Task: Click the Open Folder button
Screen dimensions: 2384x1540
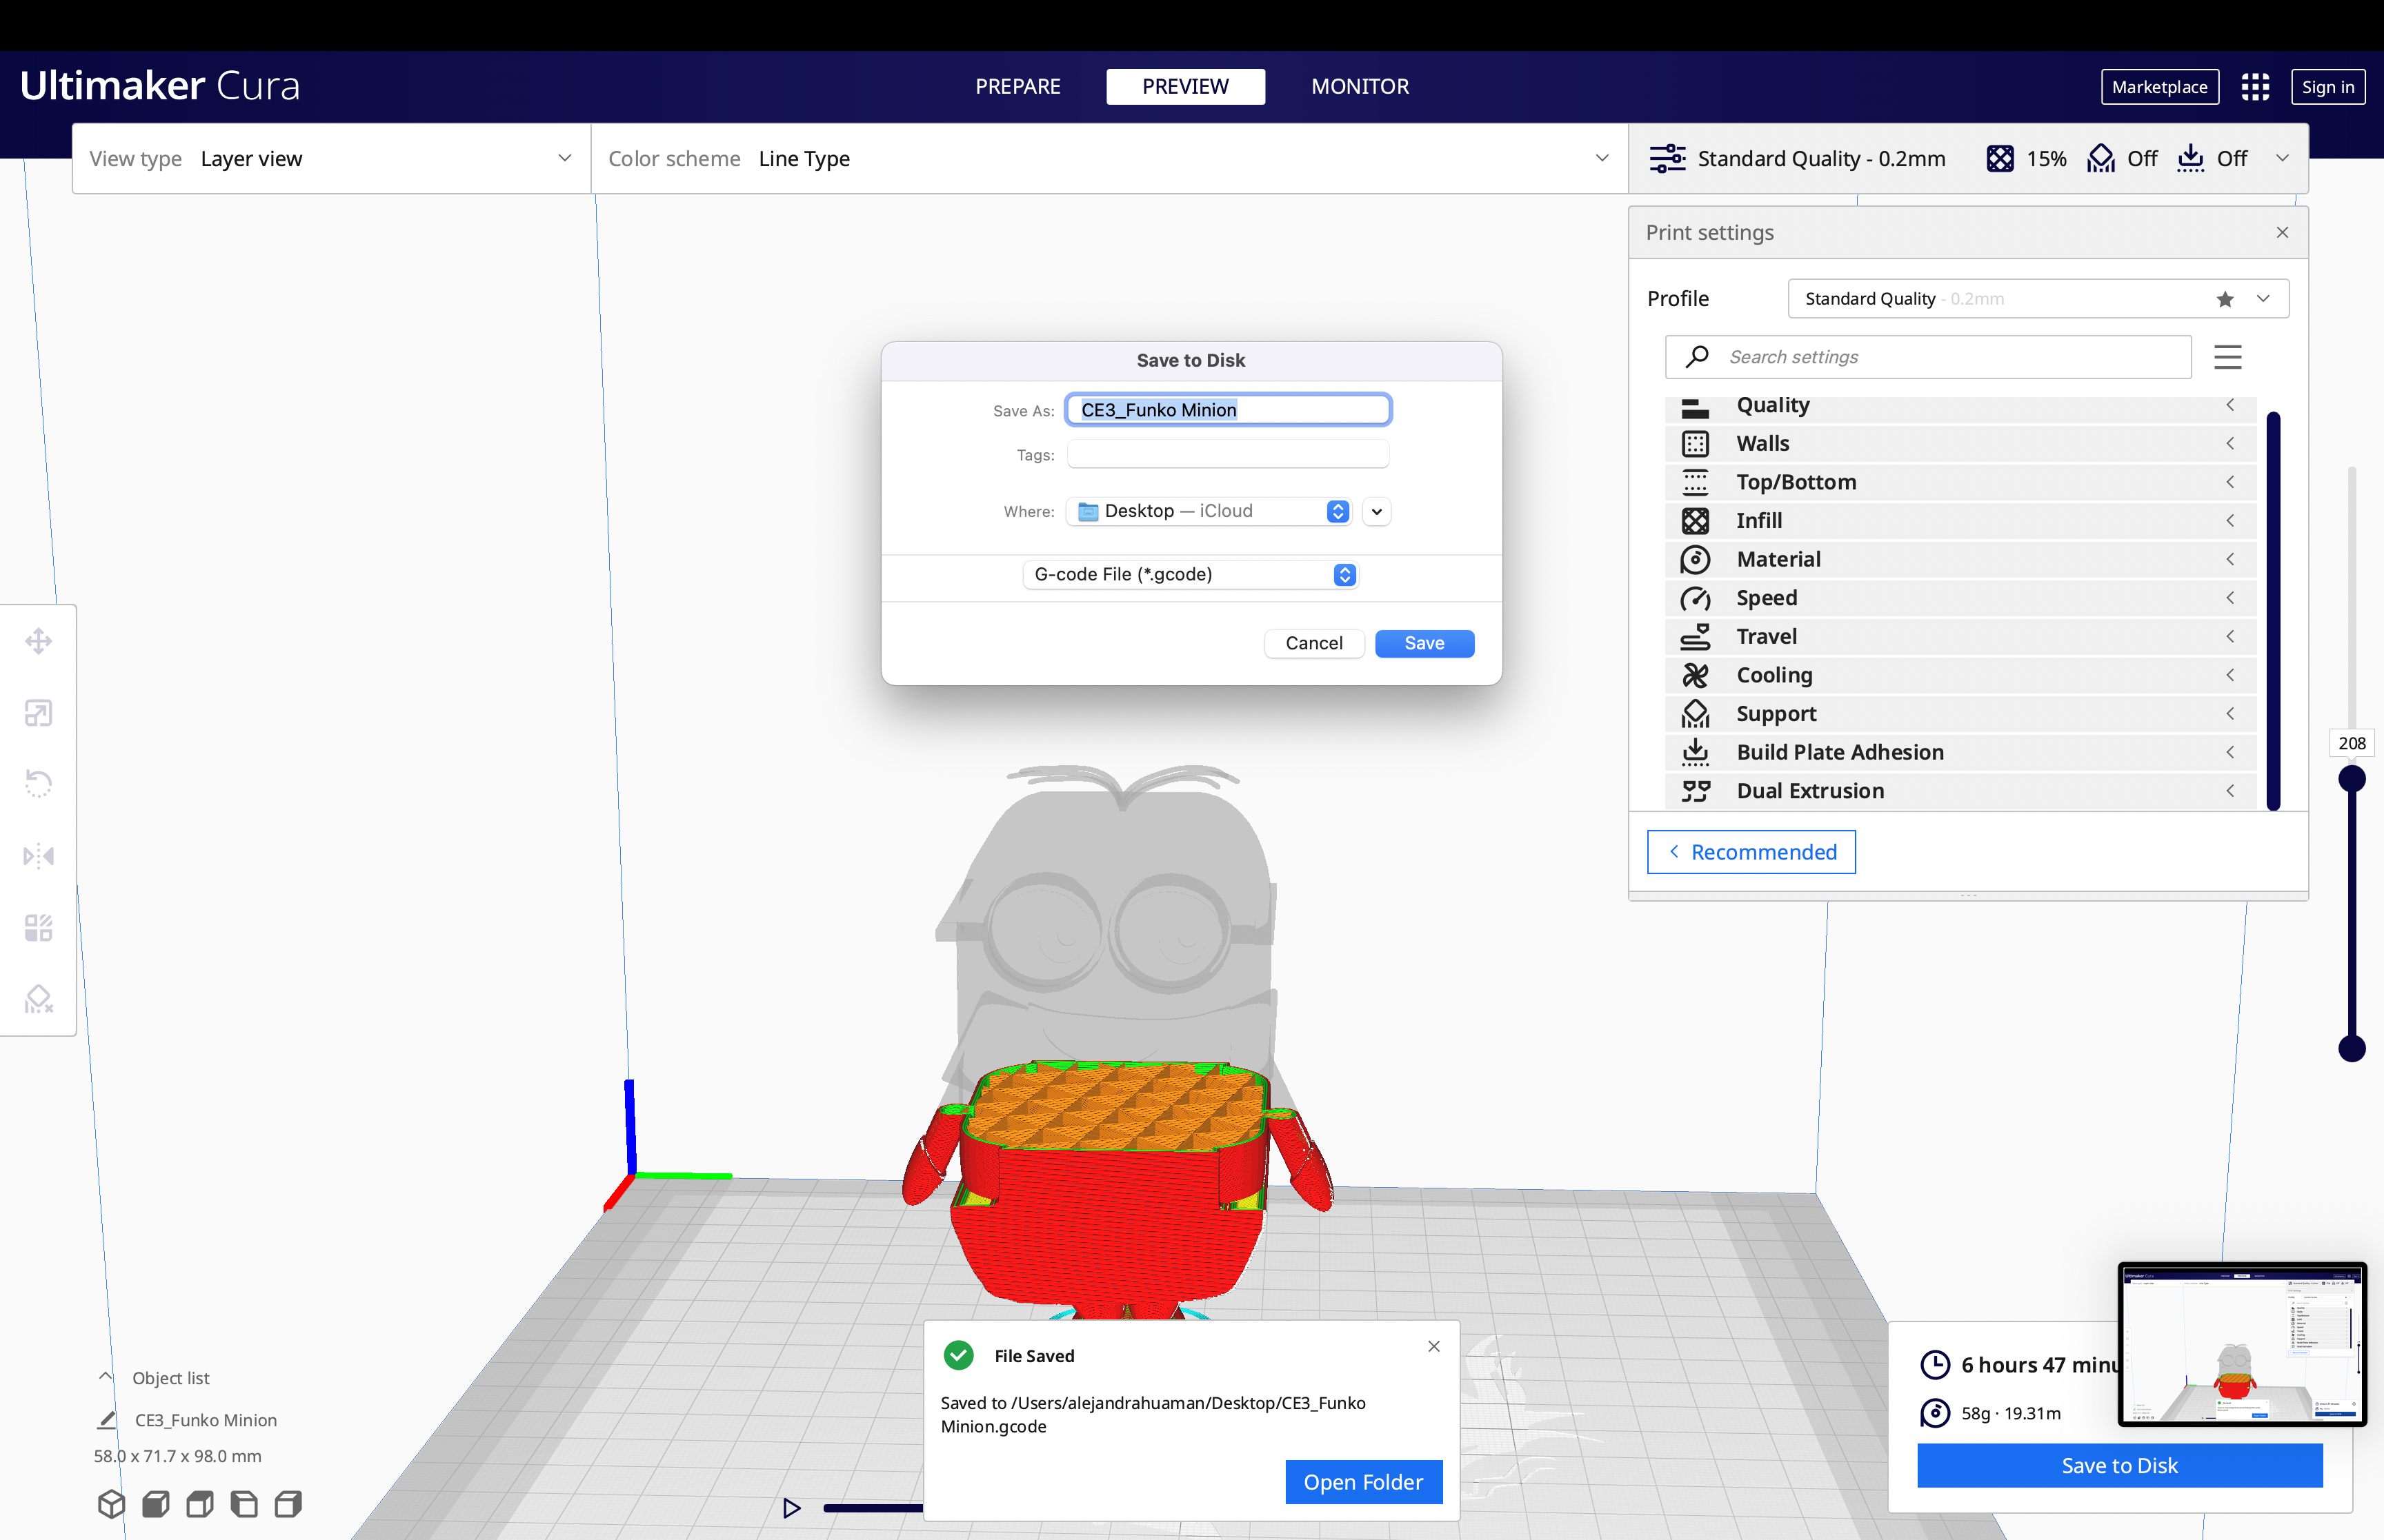Action: 1362,1482
